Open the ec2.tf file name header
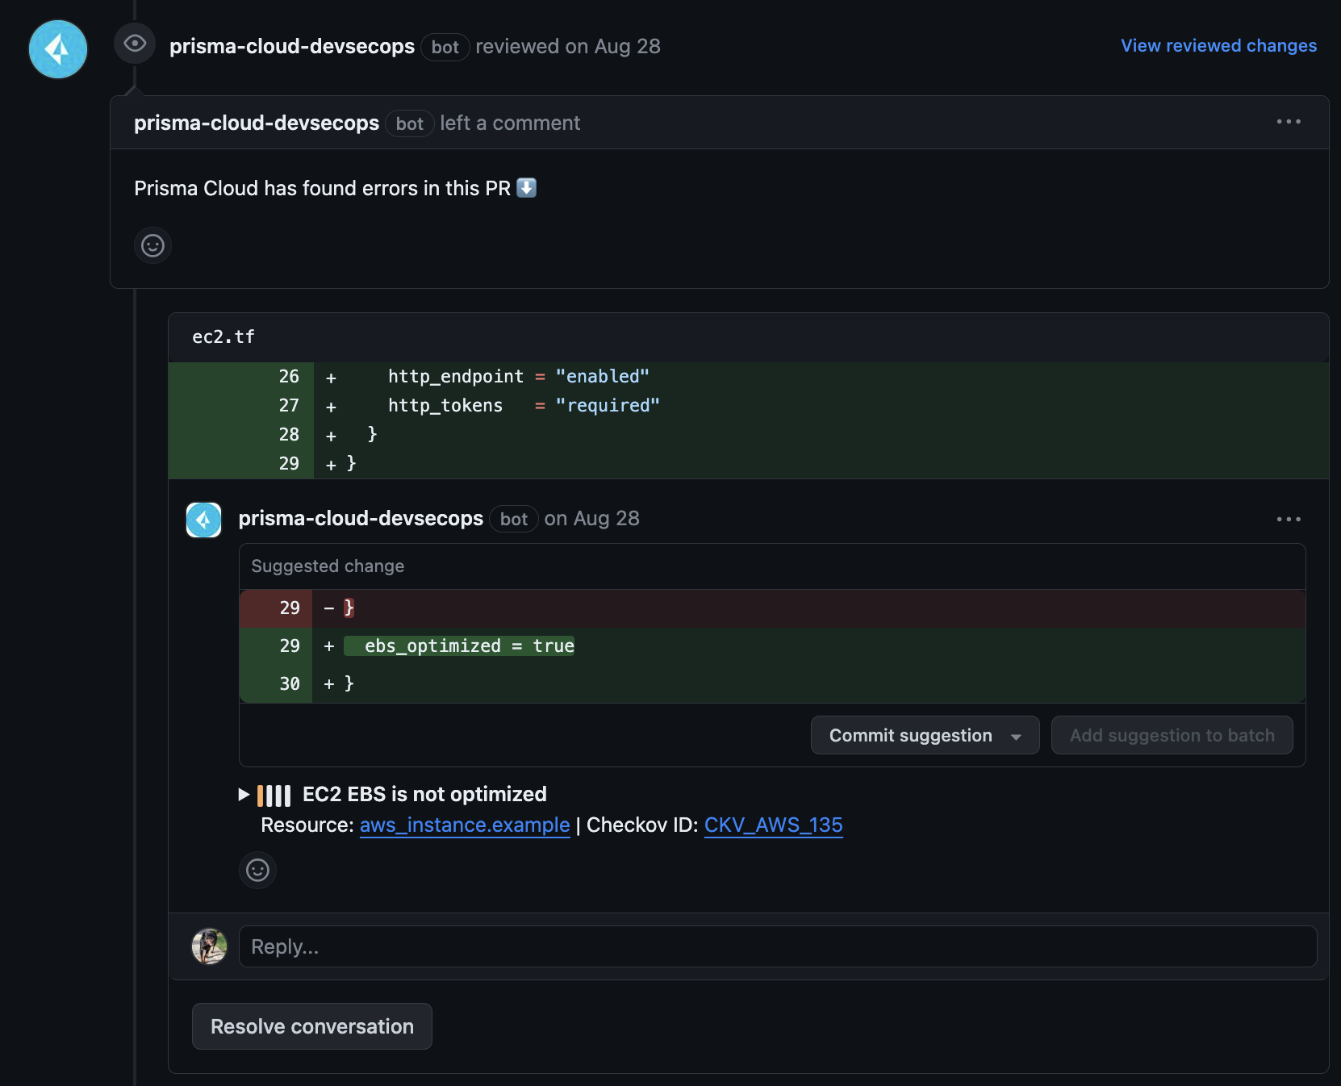The height and width of the screenshot is (1086, 1341). [223, 337]
